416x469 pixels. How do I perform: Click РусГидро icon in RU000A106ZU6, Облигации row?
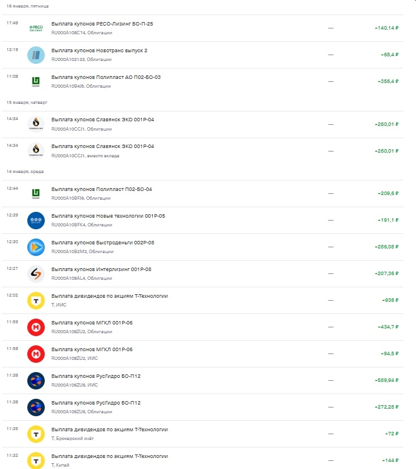point(36,407)
